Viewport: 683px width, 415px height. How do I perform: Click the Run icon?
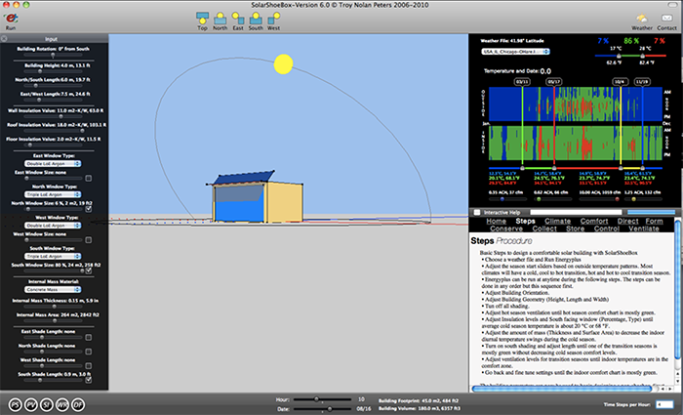click(11, 19)
